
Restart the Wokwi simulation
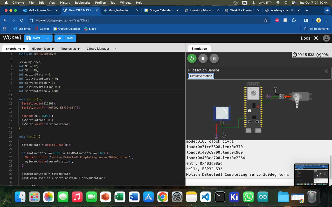tap(192, 58)
